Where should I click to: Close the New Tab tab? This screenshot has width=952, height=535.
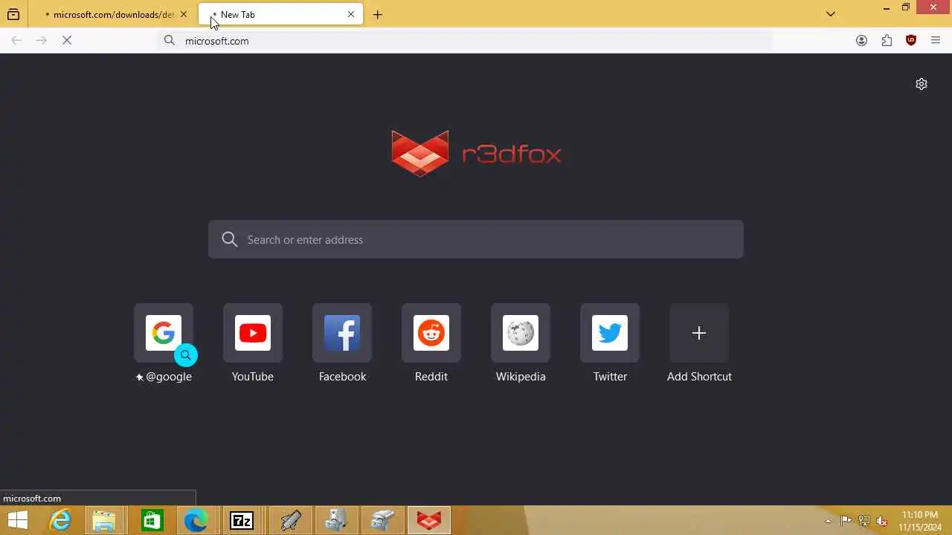coord(351,14)
